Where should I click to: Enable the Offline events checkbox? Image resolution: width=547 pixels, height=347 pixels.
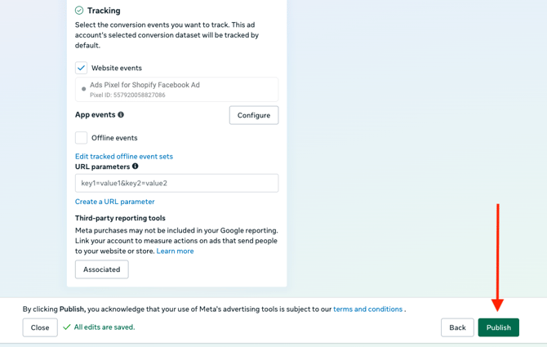[x=82, y=138]
